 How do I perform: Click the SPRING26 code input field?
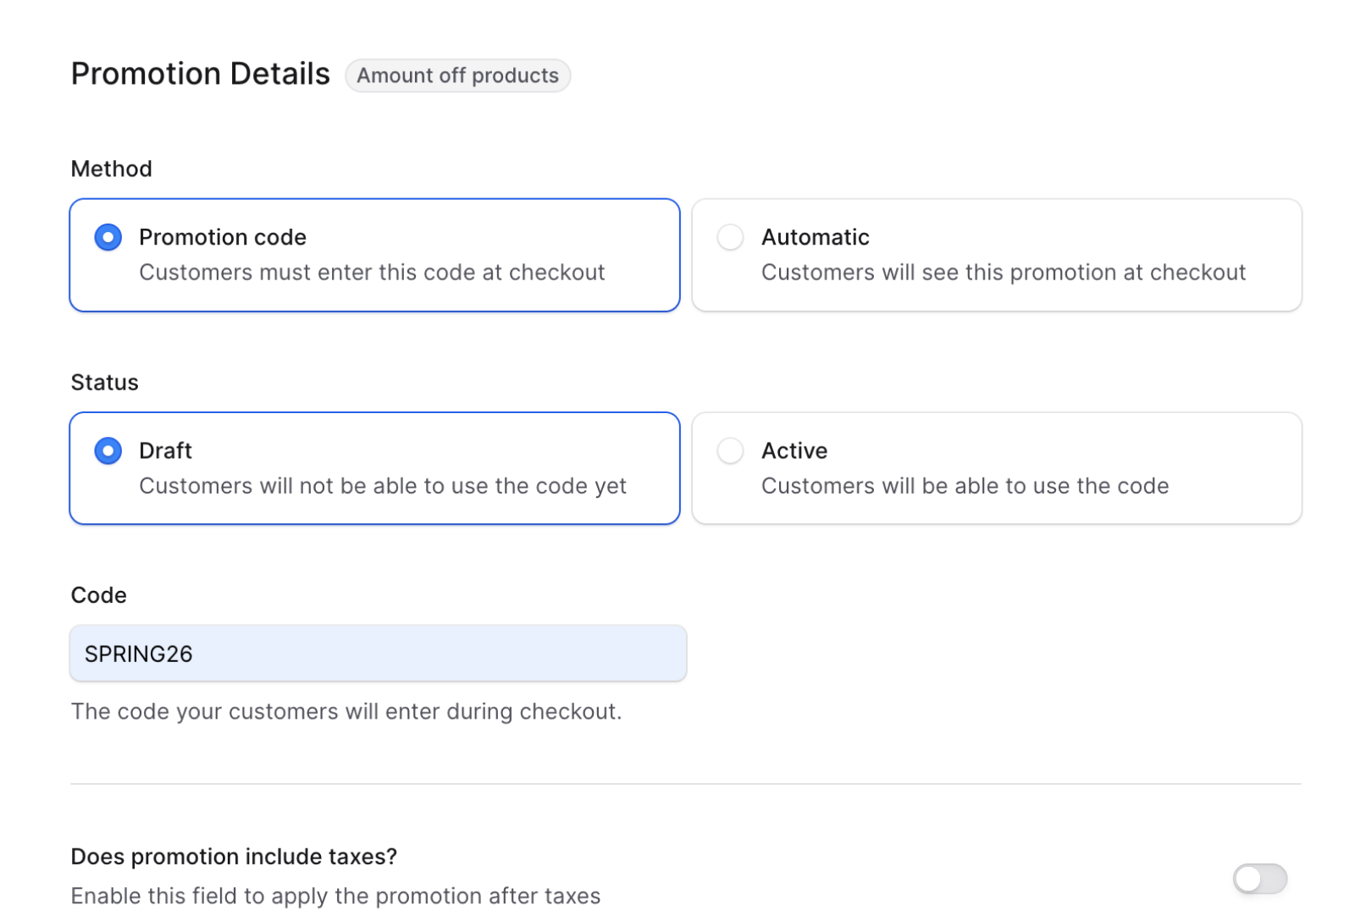pos(378,653)
